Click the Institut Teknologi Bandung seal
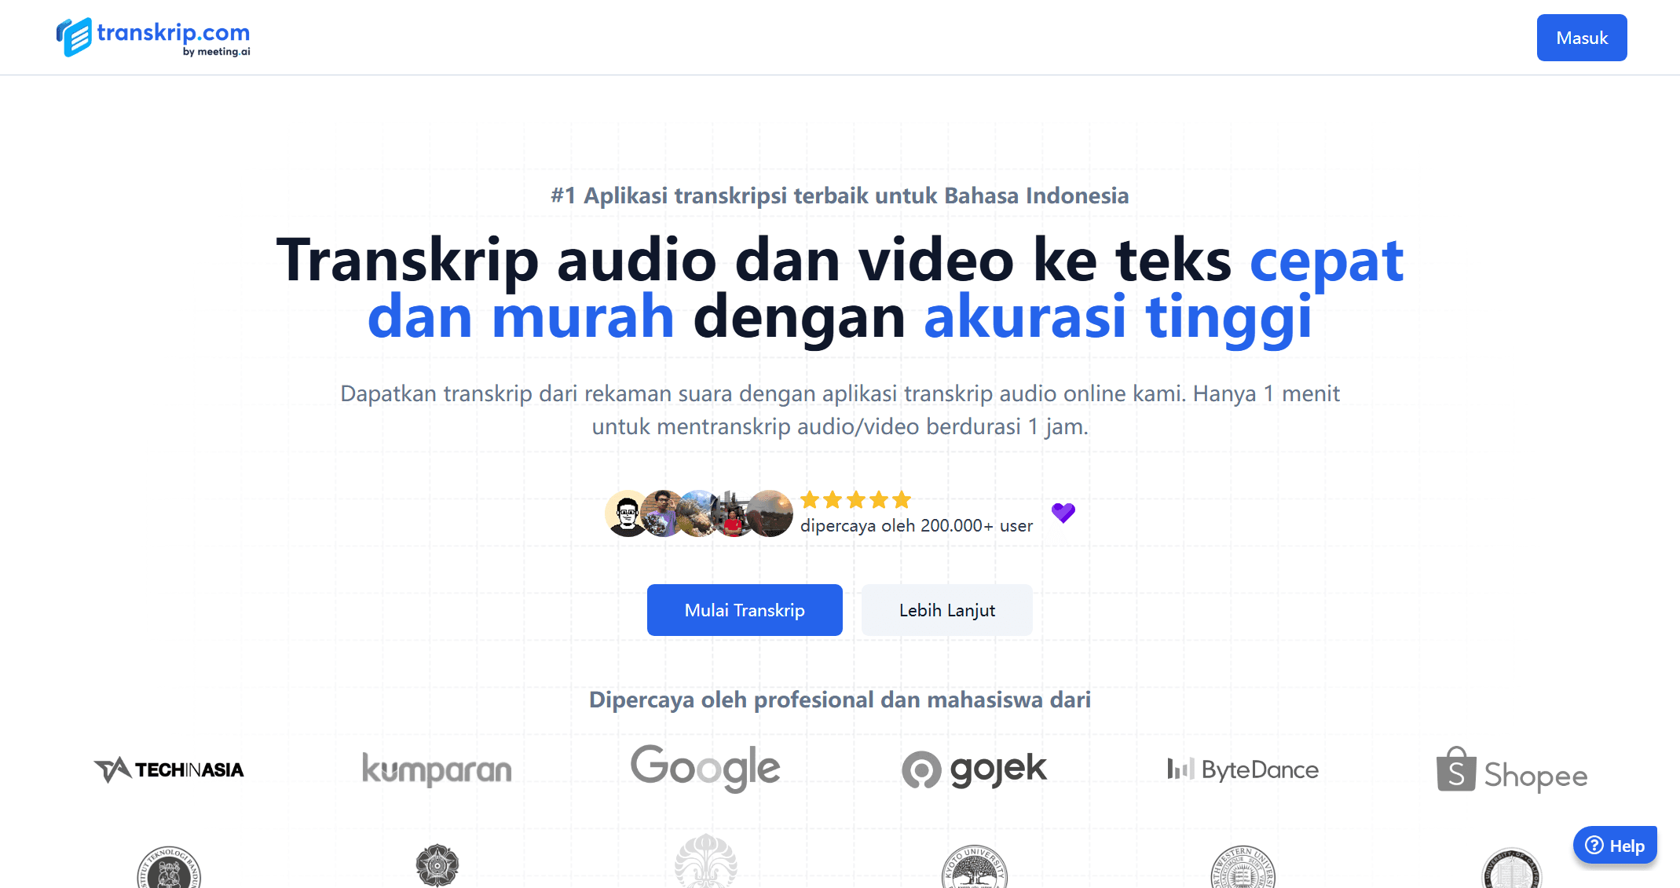Screen dimensions: 1680x888 point(169,870)
